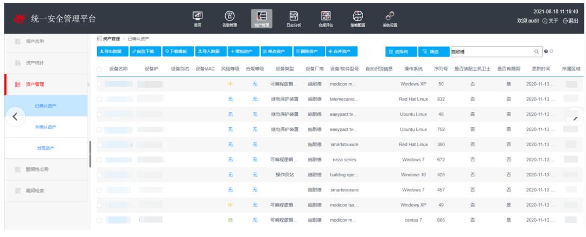Click the right carousel arrow
Viewport: 586px width, 237px height.
click(x=576, y=117)
